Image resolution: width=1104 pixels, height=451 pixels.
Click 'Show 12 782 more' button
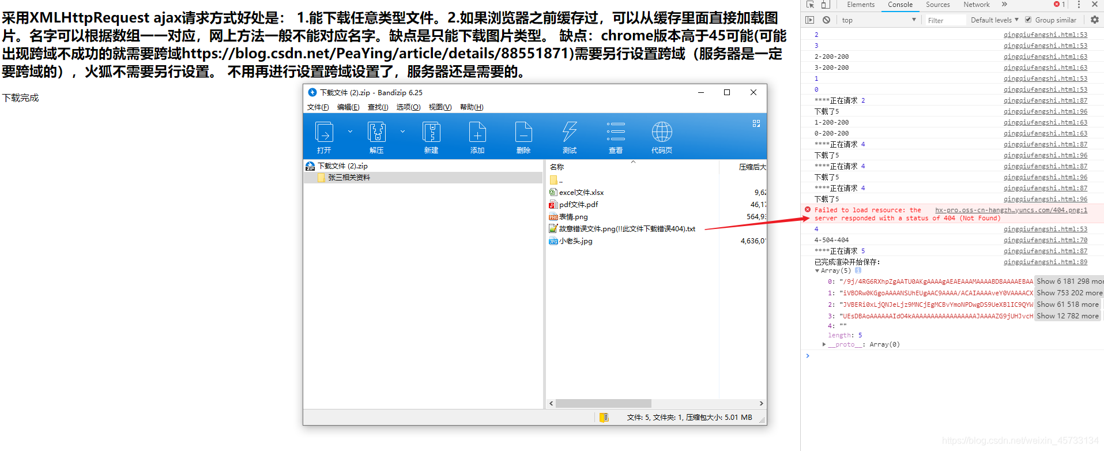point(1068,316)
